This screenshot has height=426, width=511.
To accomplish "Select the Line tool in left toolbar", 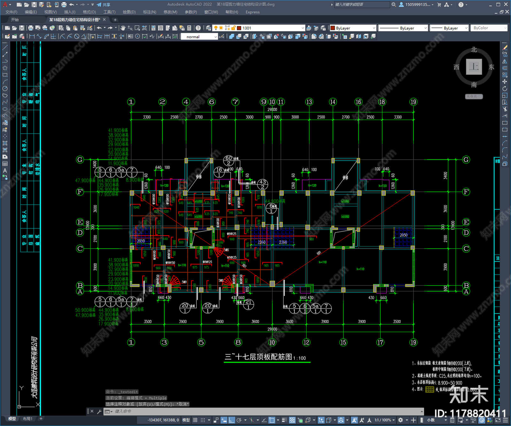I will pyautogui.click(x=5, y=47).
